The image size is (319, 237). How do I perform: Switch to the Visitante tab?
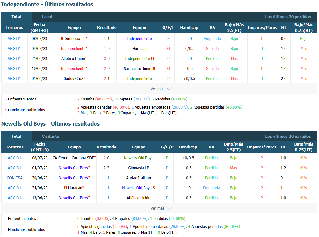coord(50,136)
